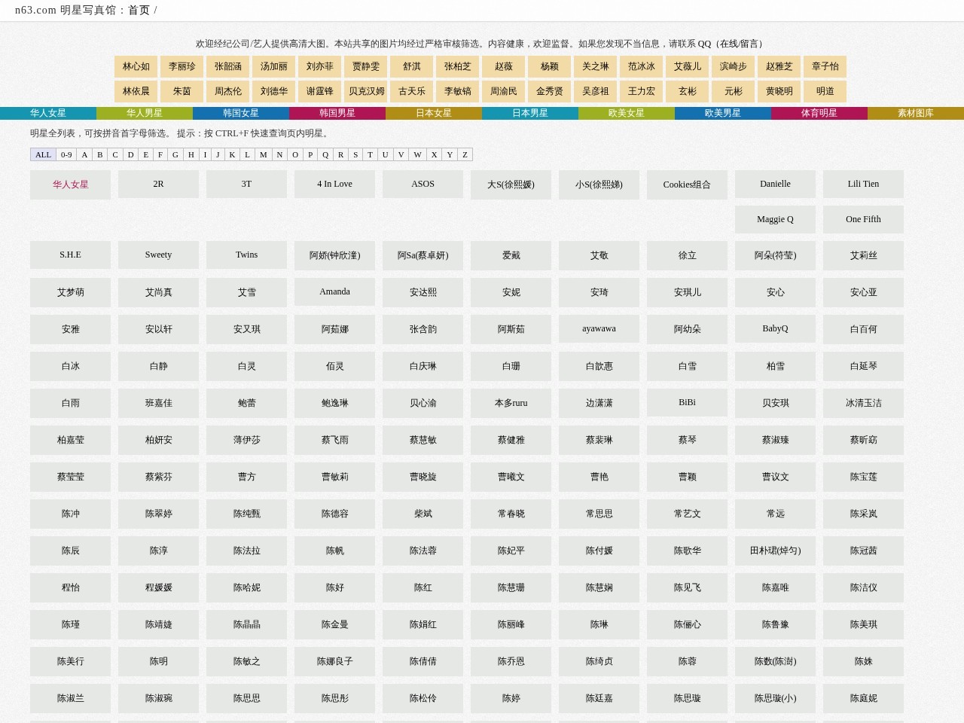
Task: Open the 刘德华 featured link
Action: [x=274, y=91]
